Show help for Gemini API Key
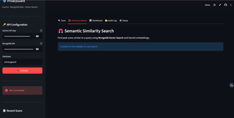 coord(41,30)
